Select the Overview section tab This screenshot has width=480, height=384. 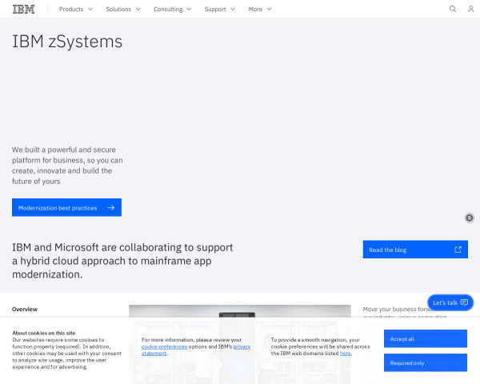pos(25,309)
